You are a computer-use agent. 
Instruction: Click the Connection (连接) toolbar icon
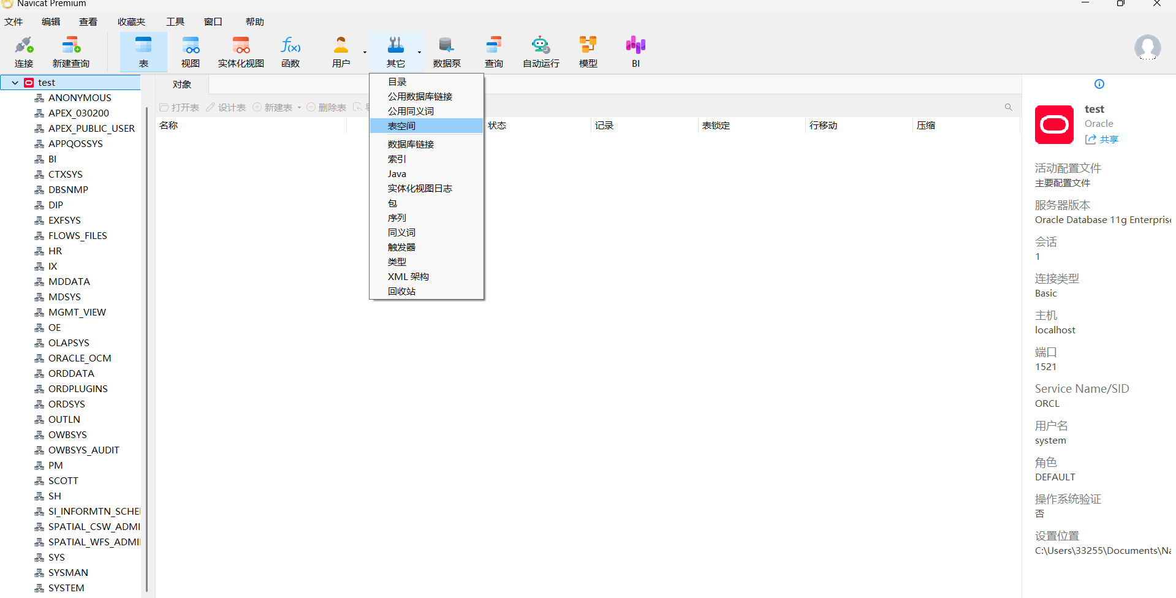24,51
